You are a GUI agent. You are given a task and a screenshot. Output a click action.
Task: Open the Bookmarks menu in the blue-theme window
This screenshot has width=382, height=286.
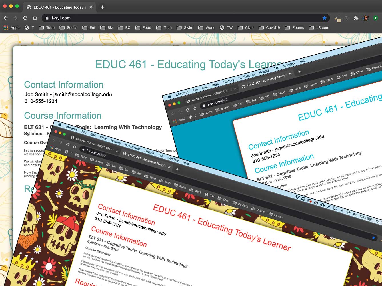click(x=247, y=76)
